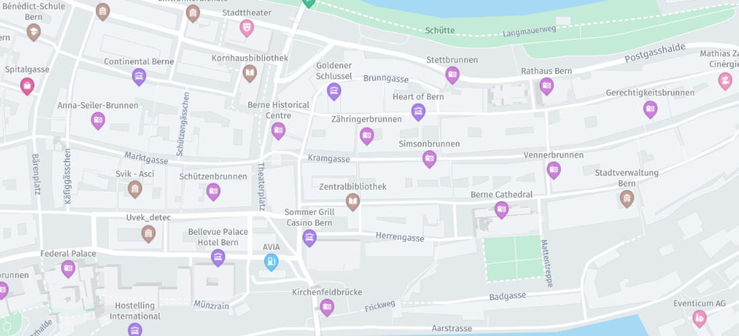The height and width of the screenshot is (336, 739).
Task: Select the Berne Cathedral camera marker
Action: tap(502, 210)
